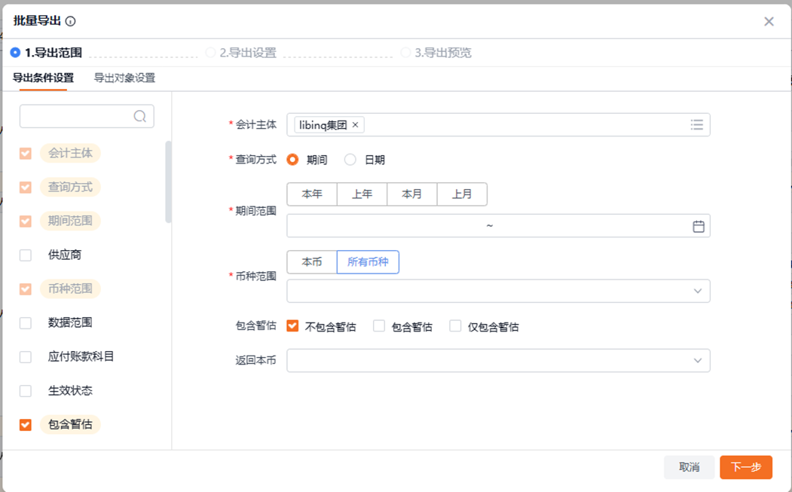Toggle the 会计主体 checkbox in left list
Viewport: 792px width, 492px height.
[x=26, y=153]
